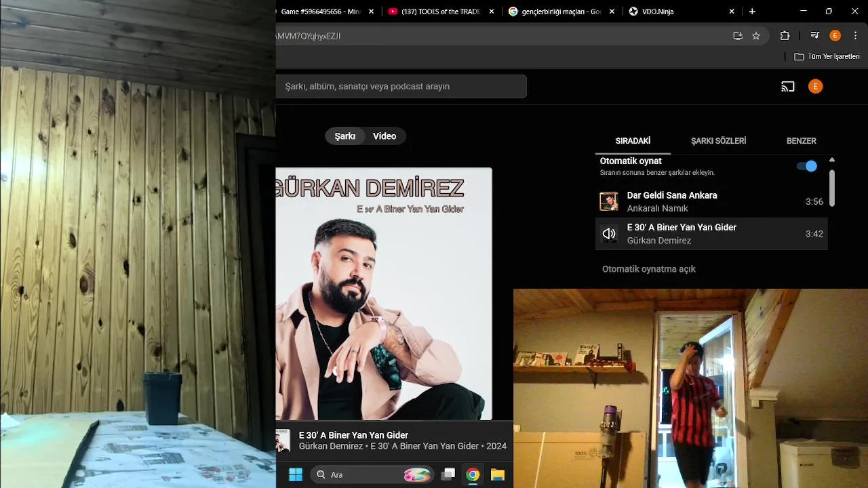This screenshot has width=868, height=488.
Task: Open the YouTube Music account avatar menu
Action: coord(815,86)
